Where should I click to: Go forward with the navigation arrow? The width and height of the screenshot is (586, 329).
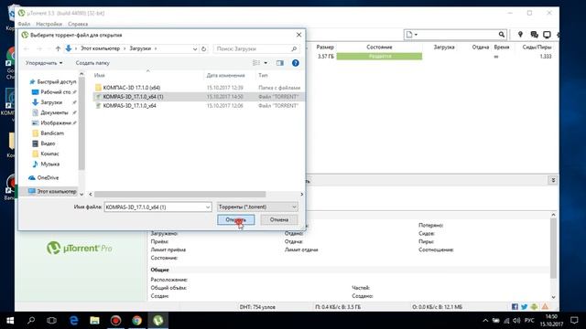[39, 48]
